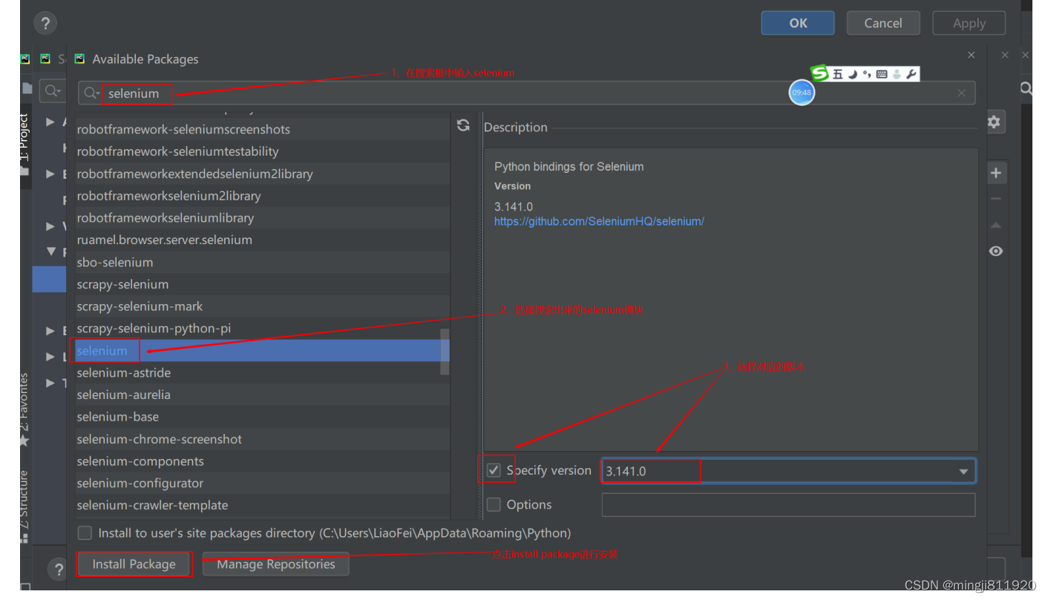Click the blue 09:48 timer badge

[x=802, y=92]
